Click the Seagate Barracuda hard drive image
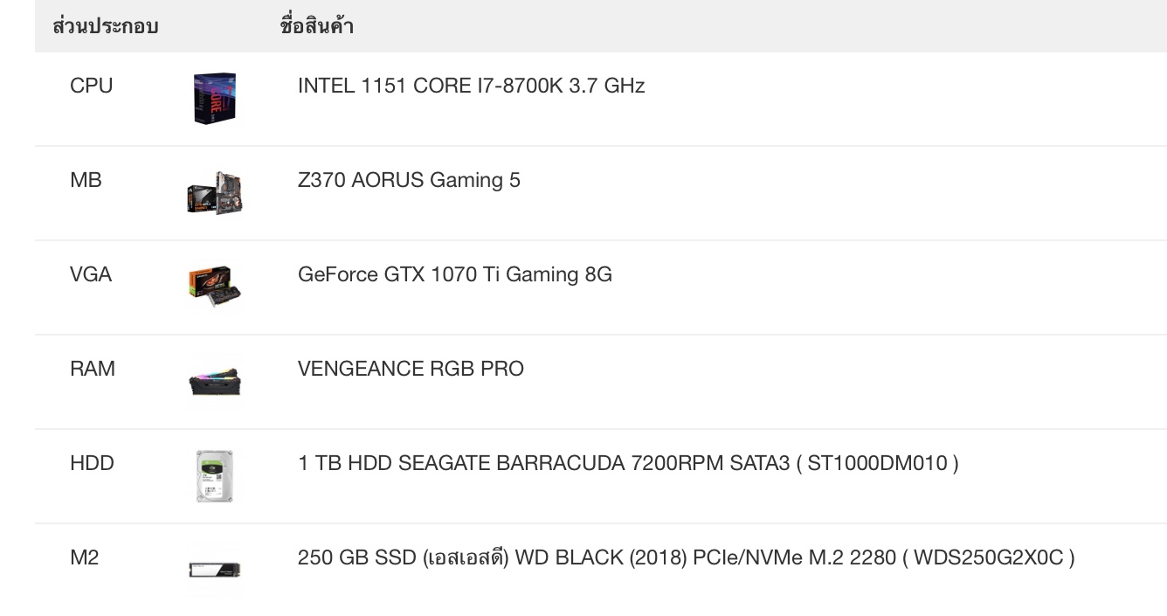Screen dimensions: 1167x616 point(215,476)
